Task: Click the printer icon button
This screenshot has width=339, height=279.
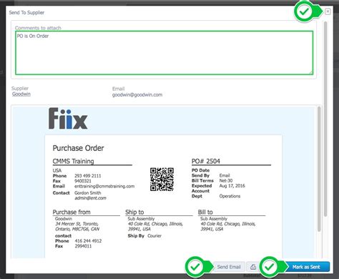Action: [253, 267]
